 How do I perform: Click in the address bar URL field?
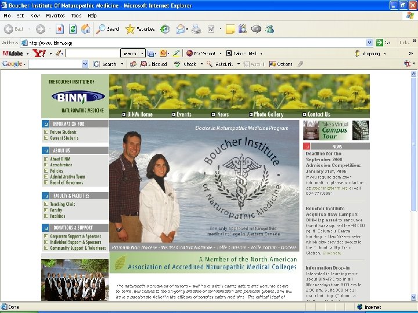click(197, 42)
